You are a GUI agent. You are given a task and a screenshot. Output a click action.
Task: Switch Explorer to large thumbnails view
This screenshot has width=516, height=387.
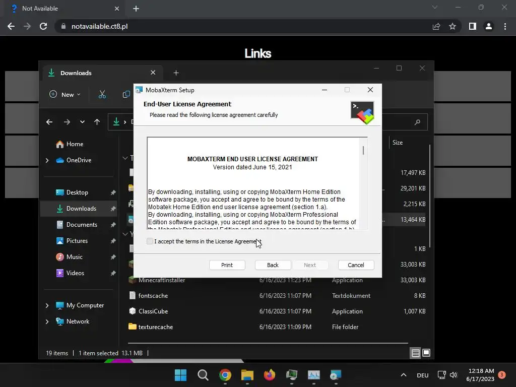click(426, 353)
